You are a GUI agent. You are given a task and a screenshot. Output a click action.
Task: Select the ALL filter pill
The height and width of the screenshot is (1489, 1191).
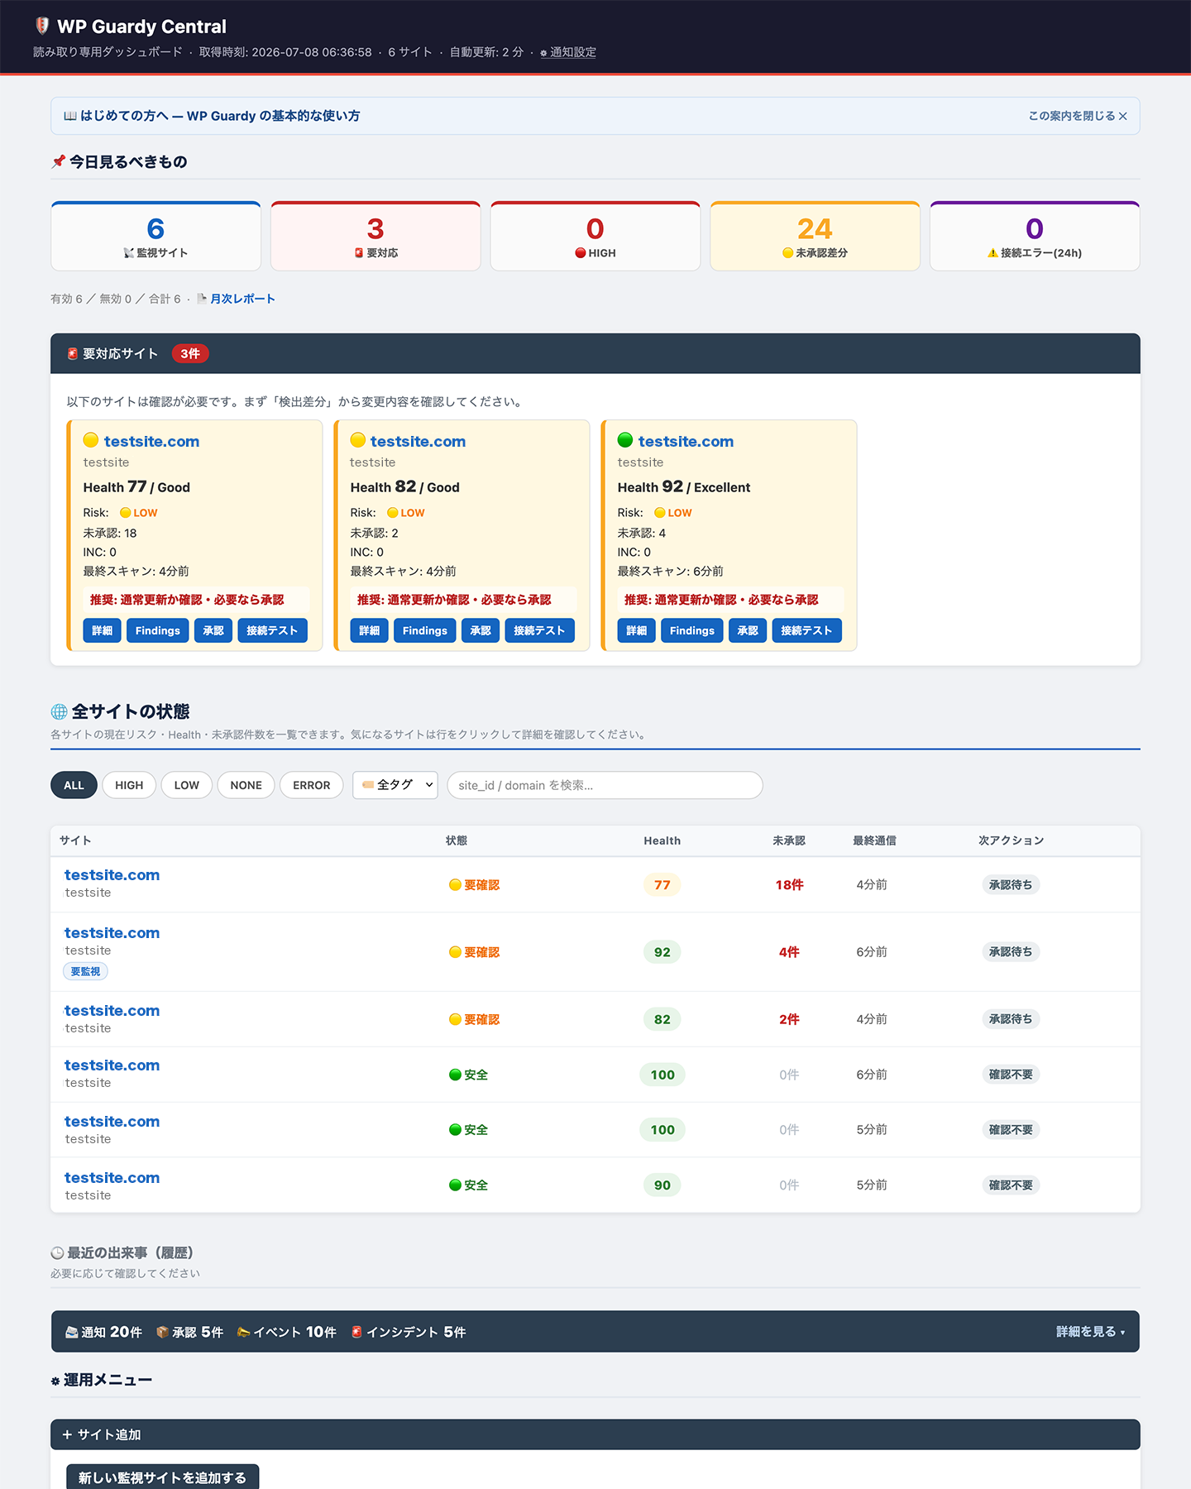point(74,785)
